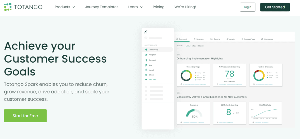This screenshot has width=300, height=139.
Task: Click the Add New plus icon
Action: tap(146, 80)
